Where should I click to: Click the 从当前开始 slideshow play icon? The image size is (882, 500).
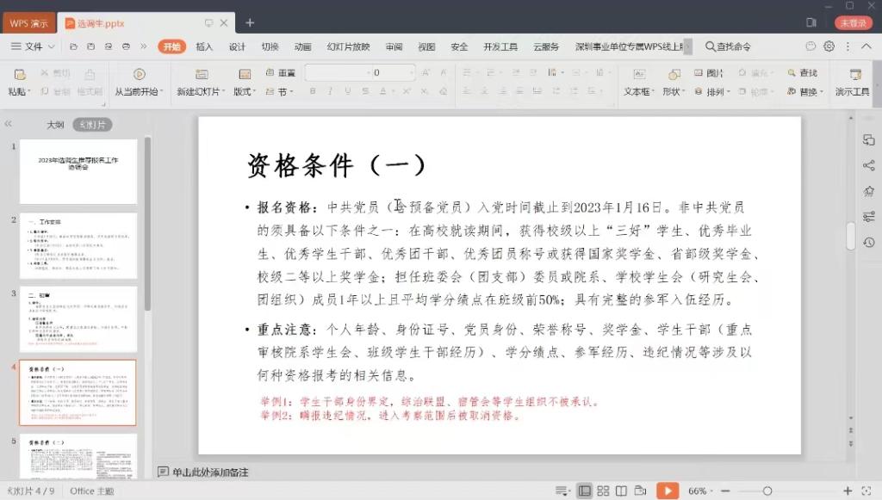pyautogui.click(x=138, y=75)
